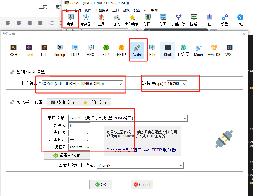Click align left icon in background editor
Viewport: 253px width, 196px height.
(x=8, y=23)
